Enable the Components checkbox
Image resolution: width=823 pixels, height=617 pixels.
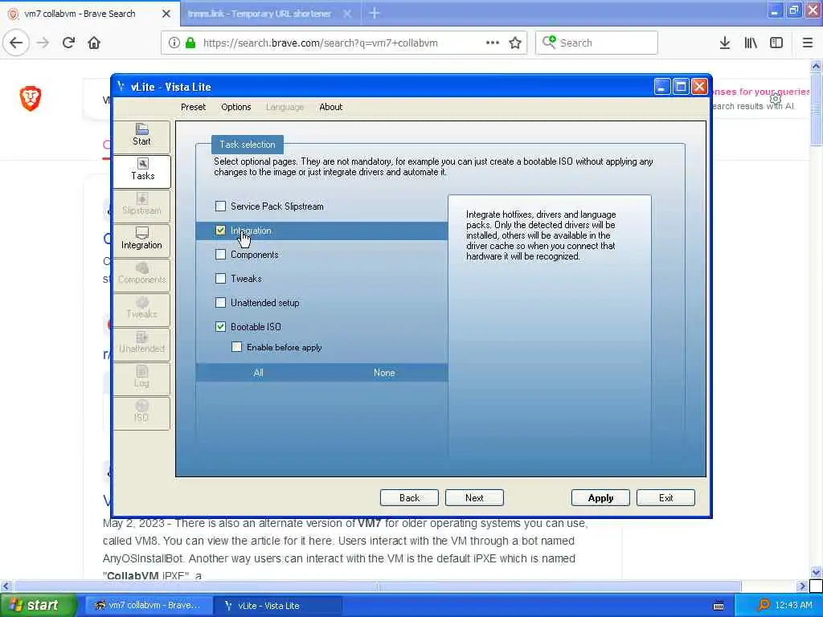pos(220,255)
